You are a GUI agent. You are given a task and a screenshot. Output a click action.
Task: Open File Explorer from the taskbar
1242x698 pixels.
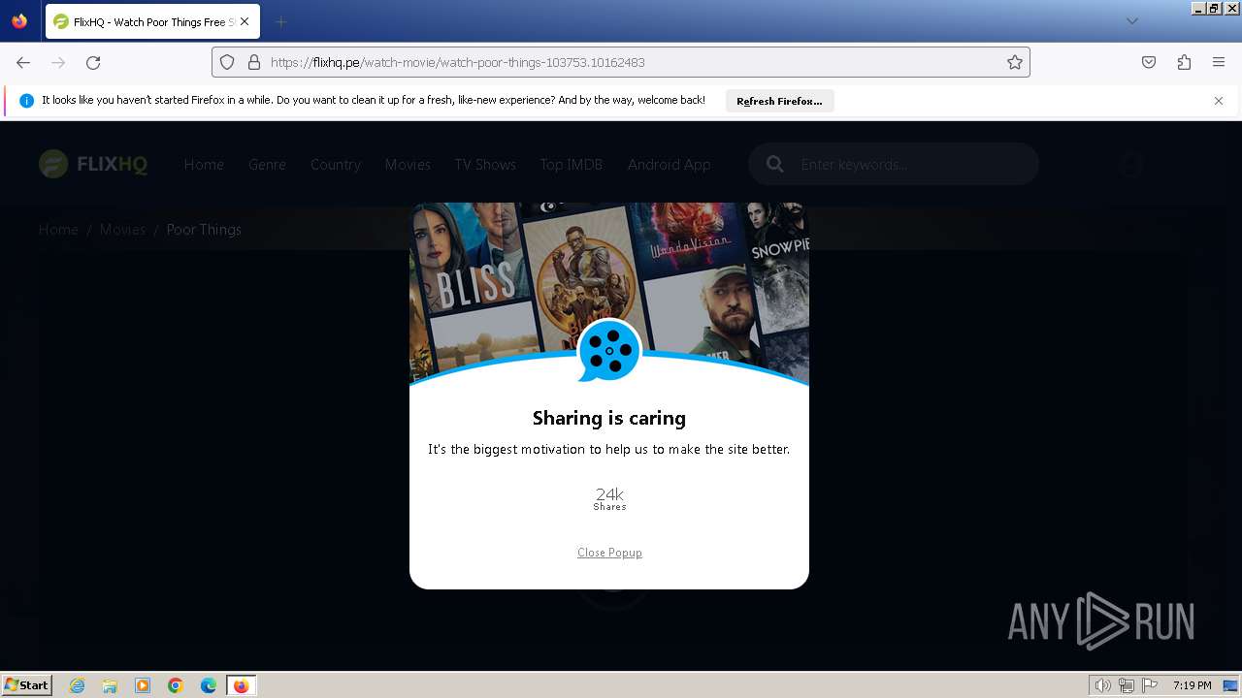(x=110, y=685)
